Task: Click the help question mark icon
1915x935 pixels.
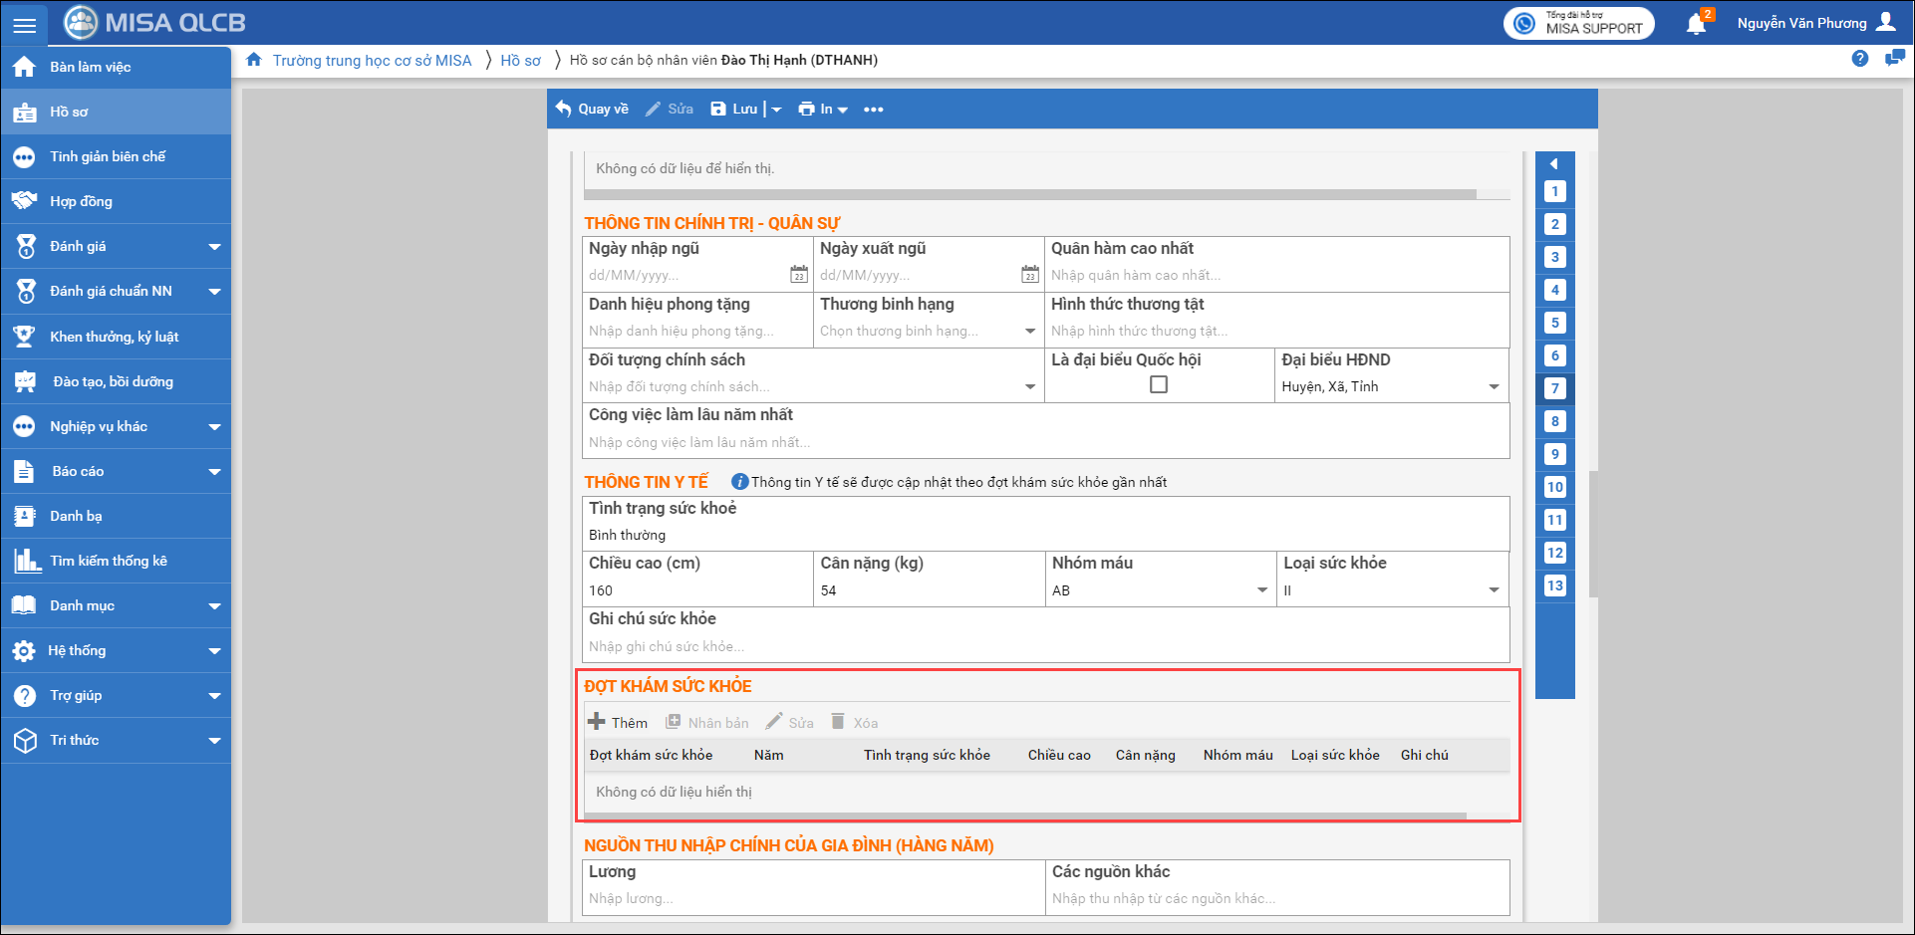Action: click(x=1859, y=59)
